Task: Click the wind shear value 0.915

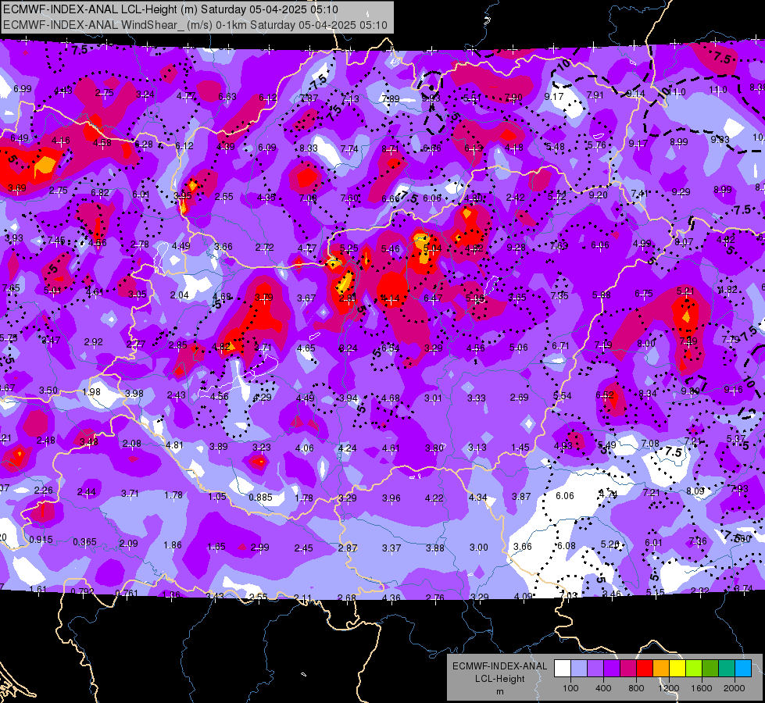Action: click(41, 540)
